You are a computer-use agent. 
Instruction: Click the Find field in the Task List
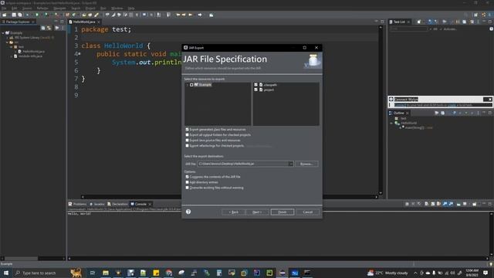408,29
